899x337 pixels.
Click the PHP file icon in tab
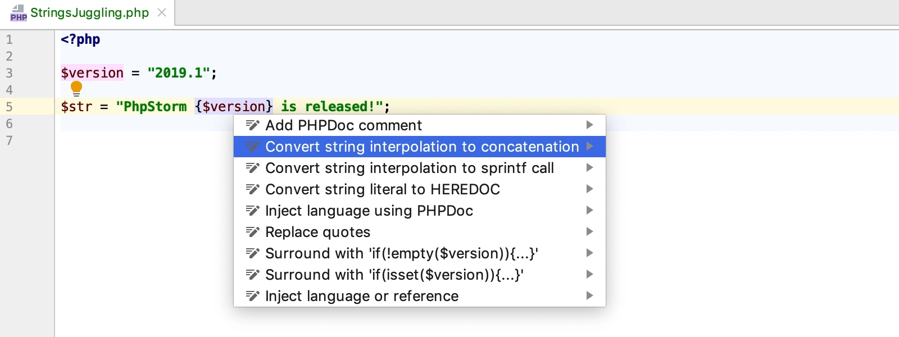tap(19, 13)
